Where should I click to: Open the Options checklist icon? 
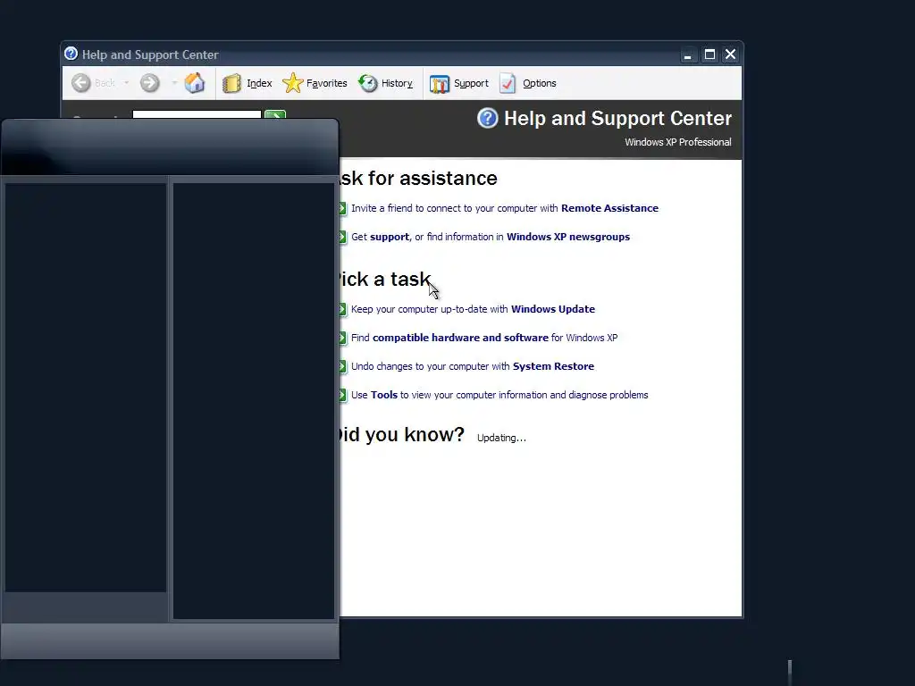pyautogui.click(x=508, y=83)
